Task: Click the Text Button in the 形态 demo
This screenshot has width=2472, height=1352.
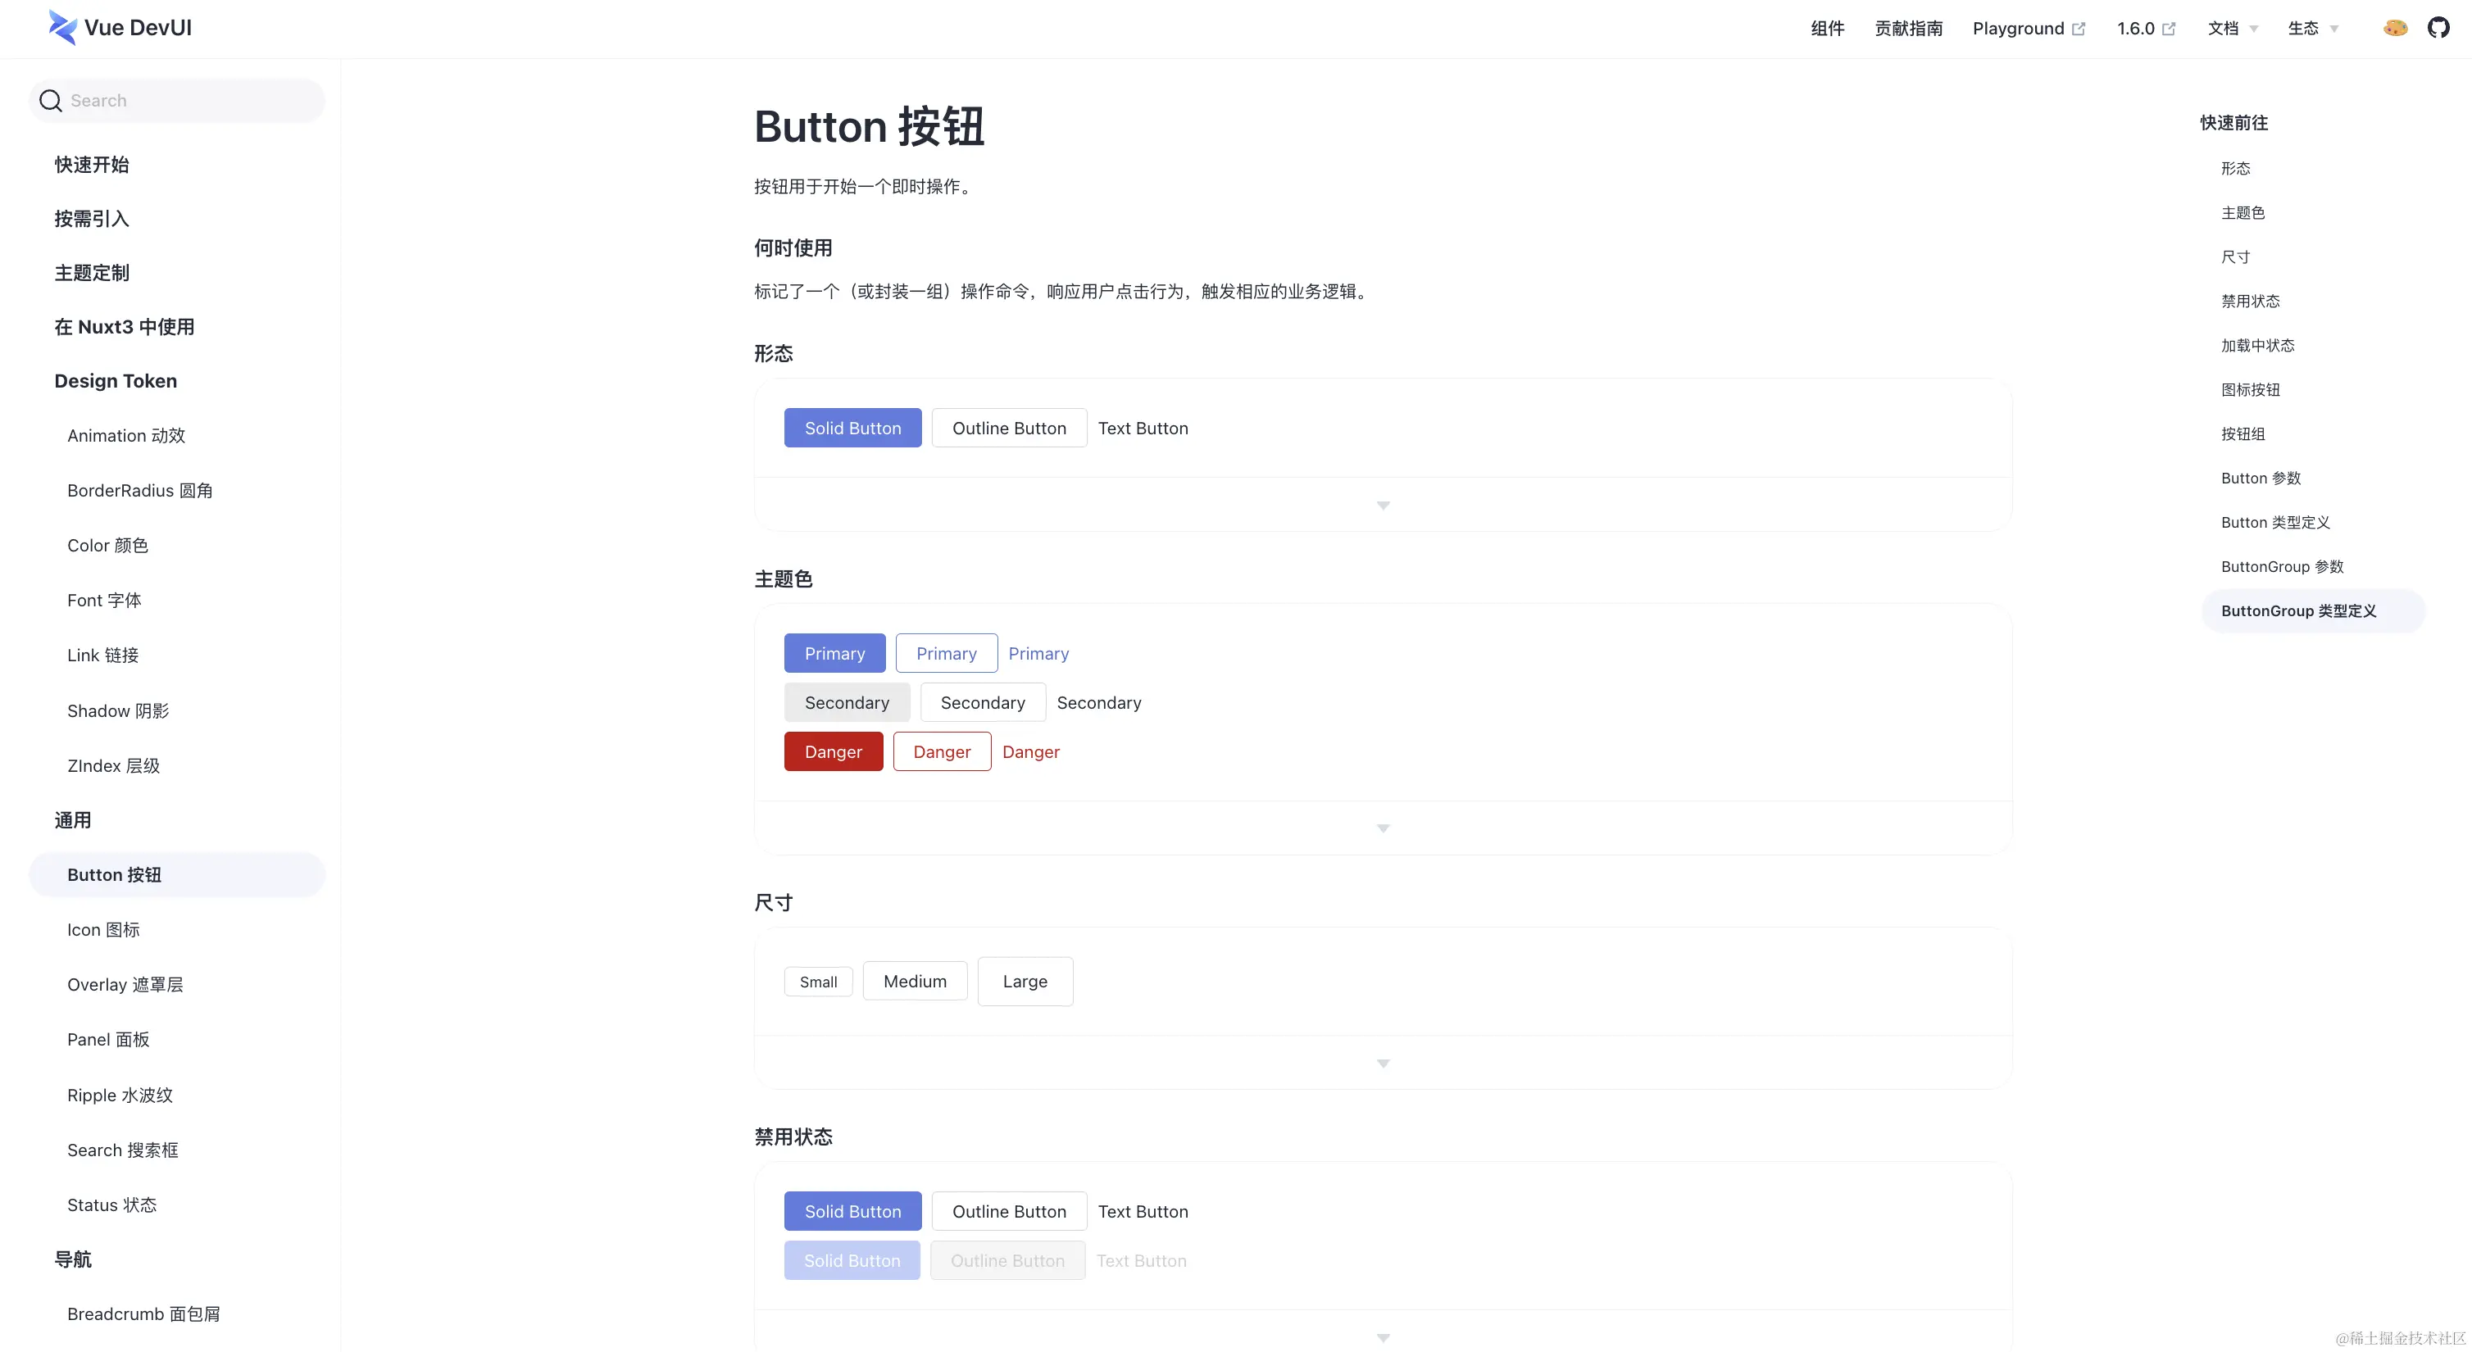Action: (1143, 428)
